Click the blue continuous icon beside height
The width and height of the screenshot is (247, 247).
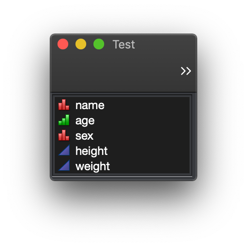[64, 150]
